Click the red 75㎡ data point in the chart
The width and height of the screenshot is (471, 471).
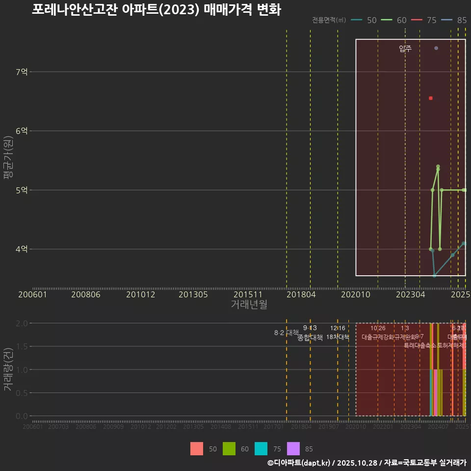coord(431,98)
